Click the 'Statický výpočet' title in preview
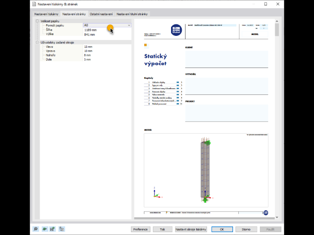The height and width of the screenshot is (235, 314). pyautogui.click(x=155, y=60)
